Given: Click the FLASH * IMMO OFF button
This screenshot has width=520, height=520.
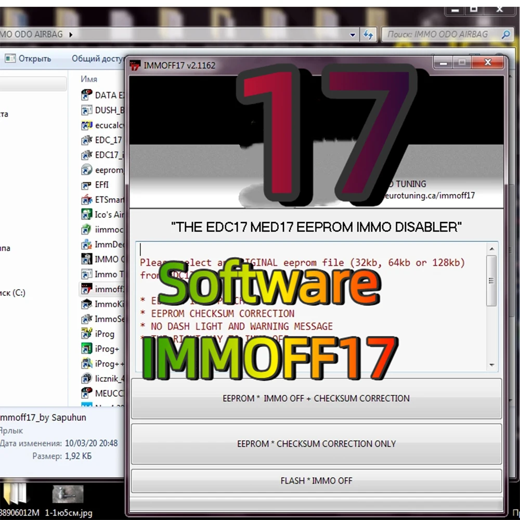Looking at the screenshot, I should (x=316, y=480).
